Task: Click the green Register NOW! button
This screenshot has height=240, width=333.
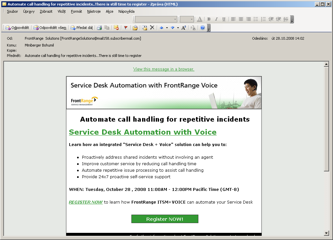Action: (x=165, y=219)
